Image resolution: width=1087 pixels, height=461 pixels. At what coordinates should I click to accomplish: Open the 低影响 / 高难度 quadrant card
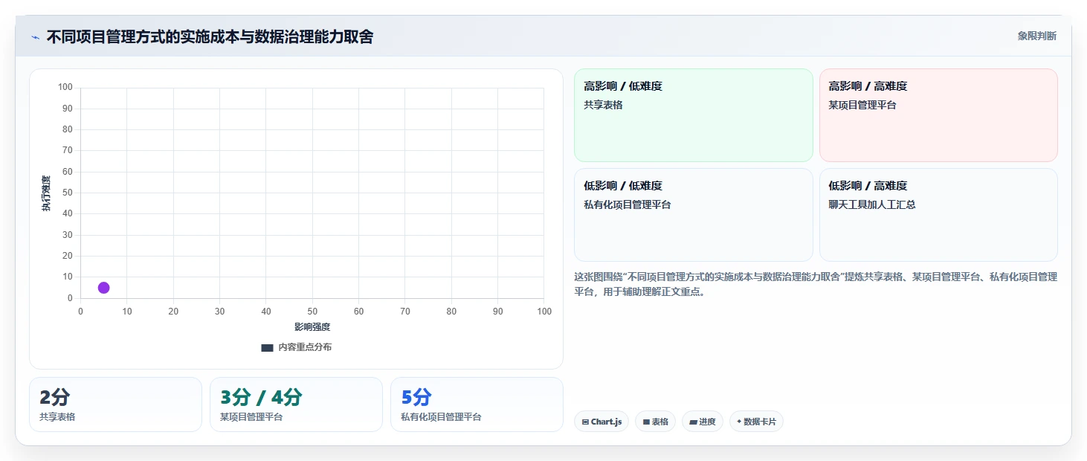point(938,215)
